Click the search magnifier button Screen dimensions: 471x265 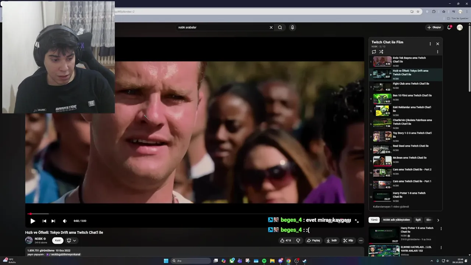[x=280, y=27]
